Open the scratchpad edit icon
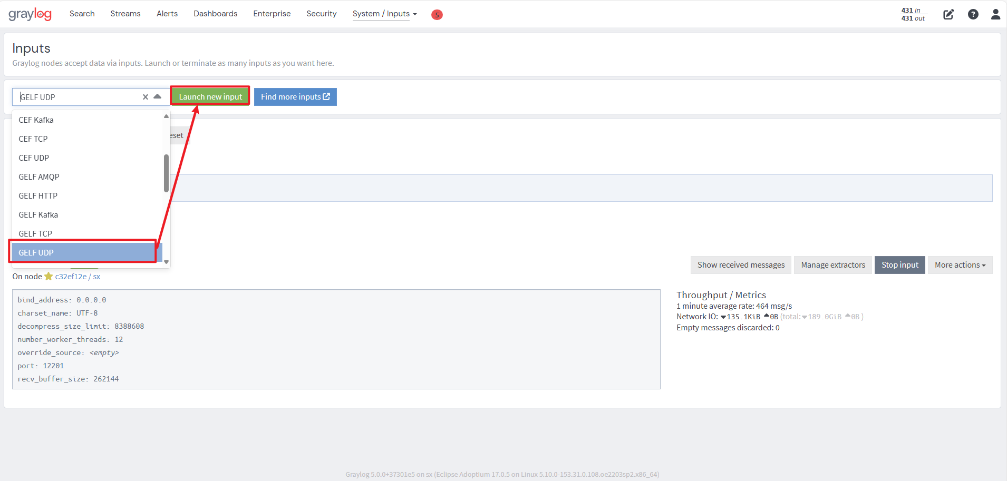The image size is (1007, 481). pos(948,14)
